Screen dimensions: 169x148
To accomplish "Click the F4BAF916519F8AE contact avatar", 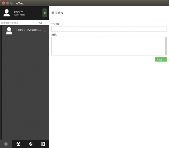I will point(9,31).
